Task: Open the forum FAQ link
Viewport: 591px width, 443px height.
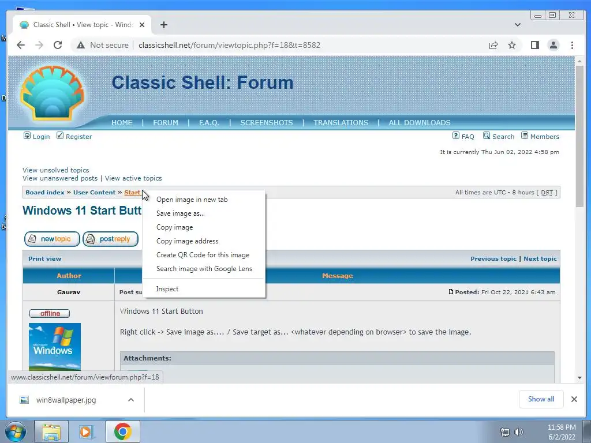Action: (463, 136)
